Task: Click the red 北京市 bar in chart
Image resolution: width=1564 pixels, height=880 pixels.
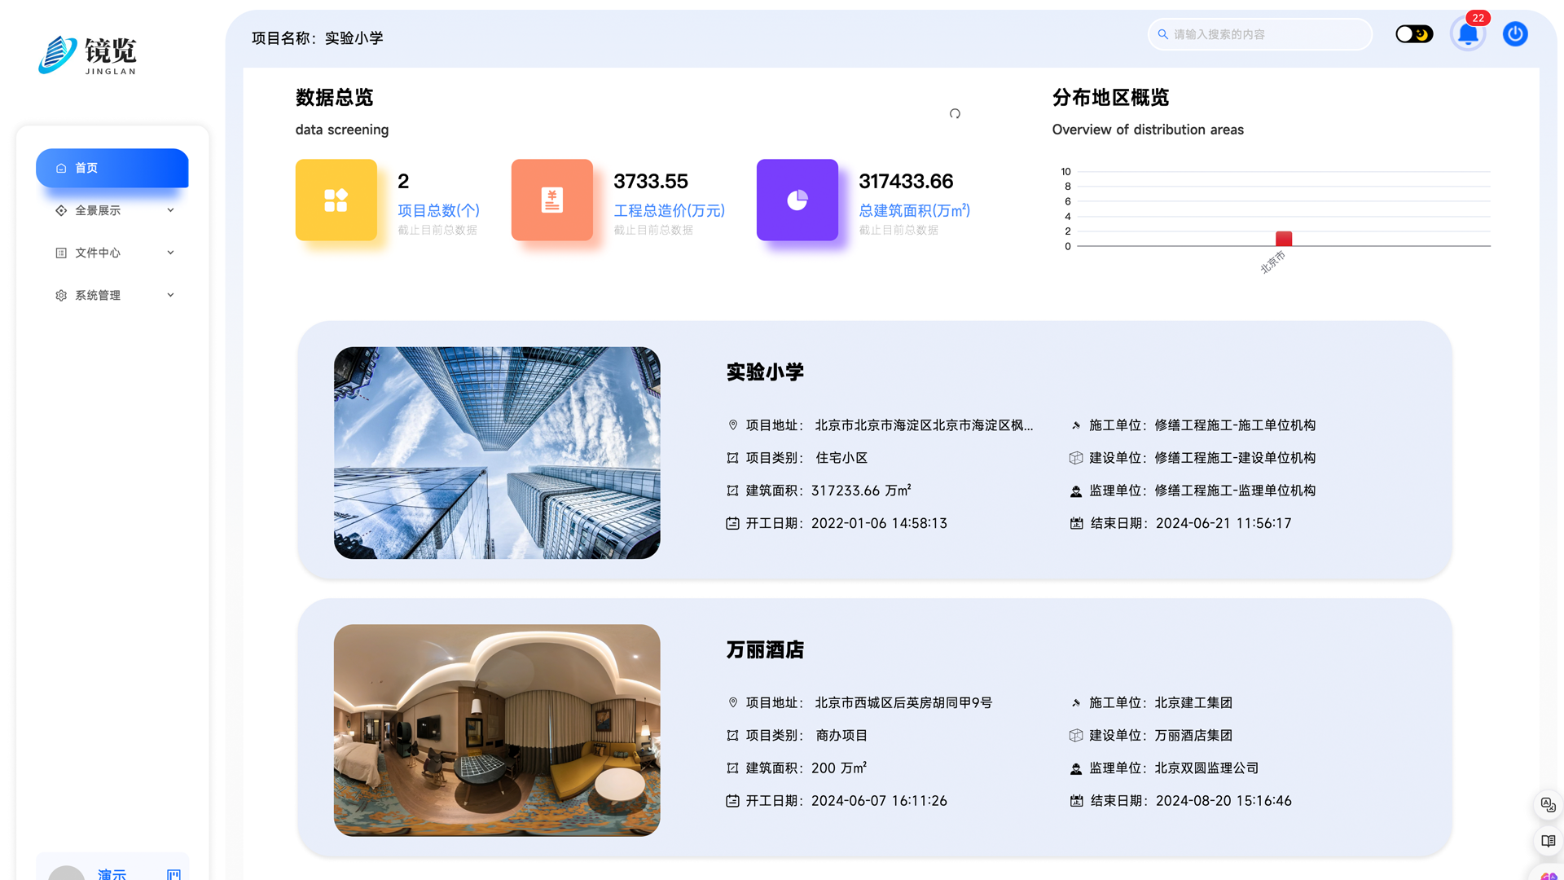Action: (1283, 239)
